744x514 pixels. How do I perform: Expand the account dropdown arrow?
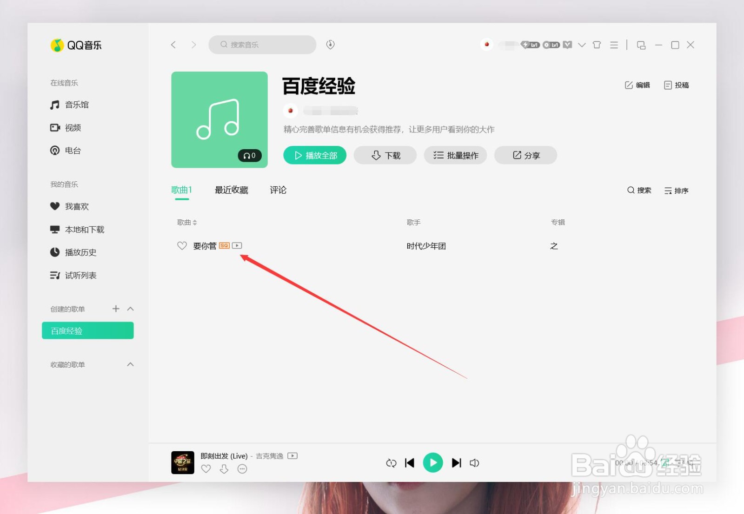point(582,45)
